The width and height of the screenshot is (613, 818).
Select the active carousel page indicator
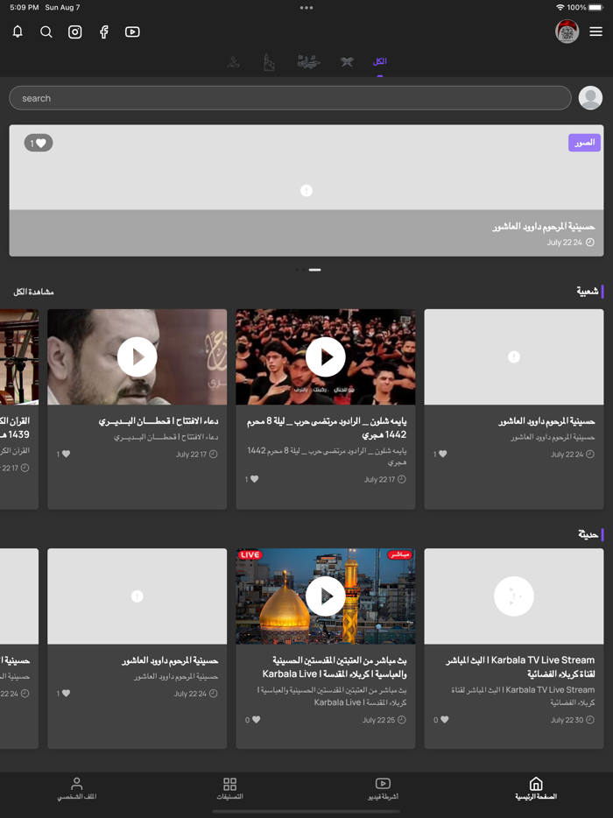314,270
